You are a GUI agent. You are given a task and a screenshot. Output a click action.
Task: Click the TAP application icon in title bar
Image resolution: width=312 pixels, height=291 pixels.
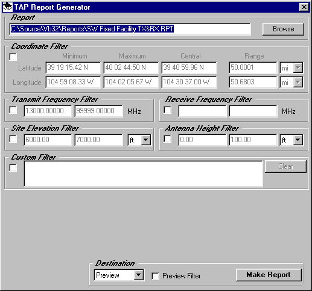(x=8, y=7)
